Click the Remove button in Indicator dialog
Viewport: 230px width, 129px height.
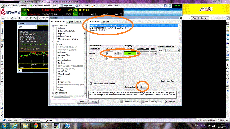click(171, 102)
